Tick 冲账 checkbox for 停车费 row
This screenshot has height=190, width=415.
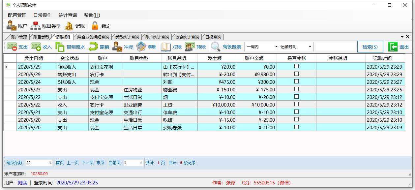click(296, 112)
